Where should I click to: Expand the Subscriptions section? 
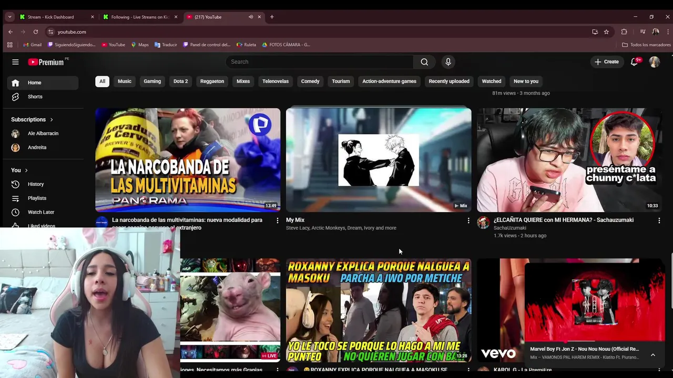[x=32, y=120]
